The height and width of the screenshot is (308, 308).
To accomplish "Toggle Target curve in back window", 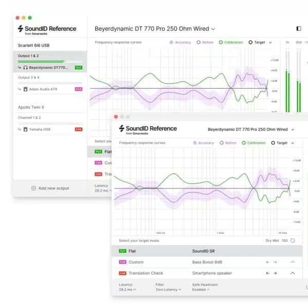I will pyautogui.click(x=257, y=42).
